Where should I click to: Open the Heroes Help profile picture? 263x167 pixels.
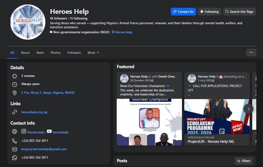28,22
